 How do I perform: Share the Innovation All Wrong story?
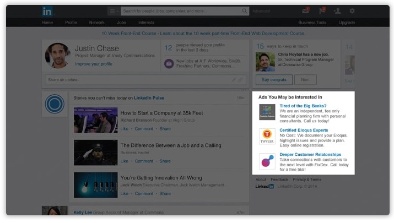pos(165,193)
